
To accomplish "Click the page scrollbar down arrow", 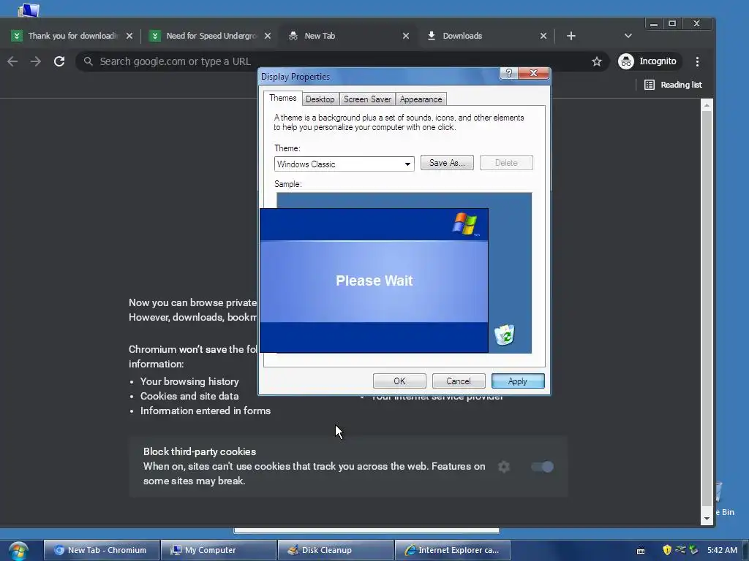I will (x=707, y=519).
